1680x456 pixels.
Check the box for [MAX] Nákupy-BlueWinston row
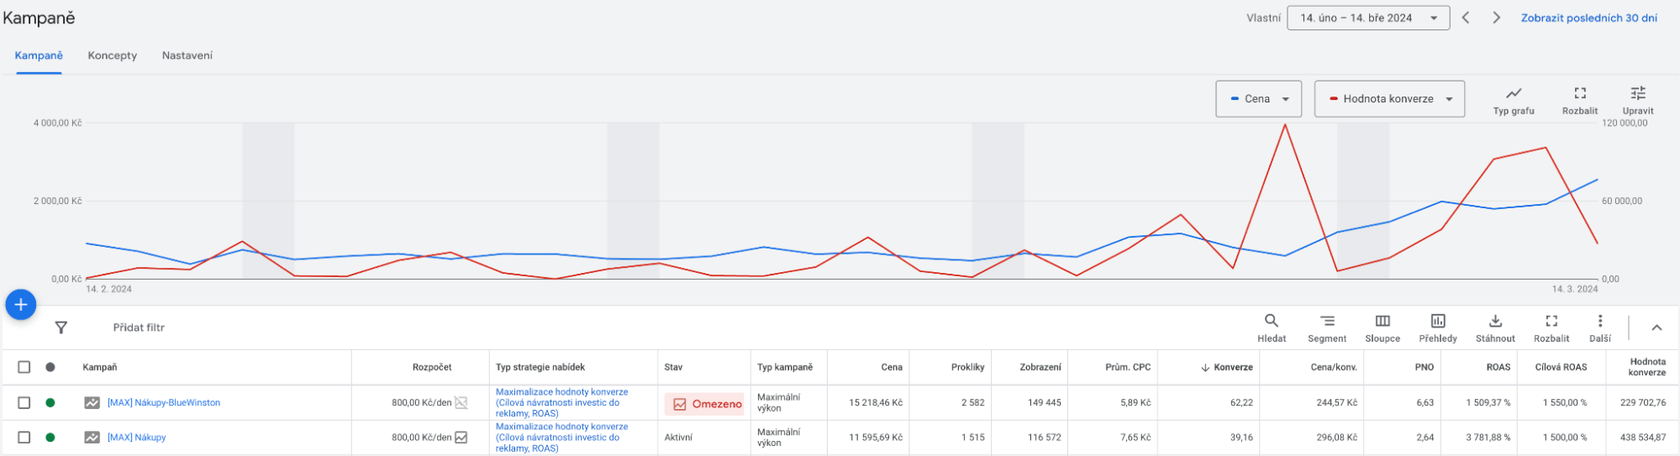24,403
